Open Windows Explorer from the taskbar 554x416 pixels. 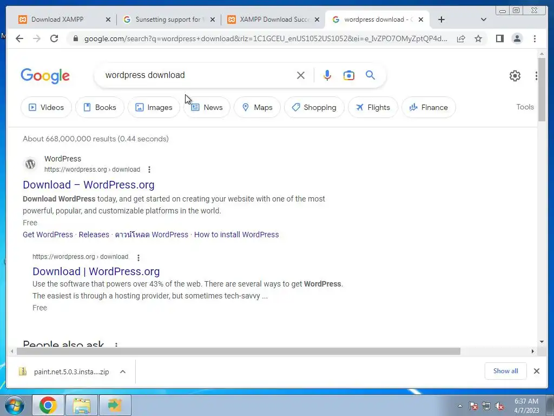click(82, 405)
